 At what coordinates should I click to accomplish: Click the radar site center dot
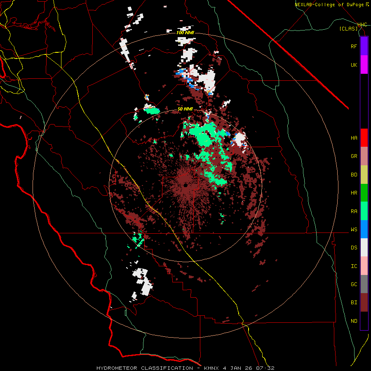[185, 185]
